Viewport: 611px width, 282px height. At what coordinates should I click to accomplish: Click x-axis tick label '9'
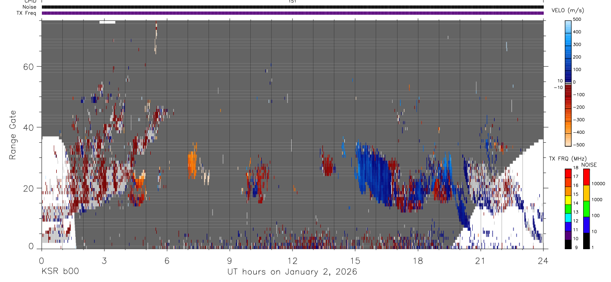coord(229,260)
